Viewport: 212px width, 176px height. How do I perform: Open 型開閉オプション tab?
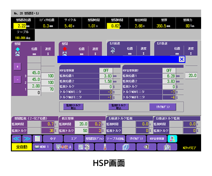[94, 139]
